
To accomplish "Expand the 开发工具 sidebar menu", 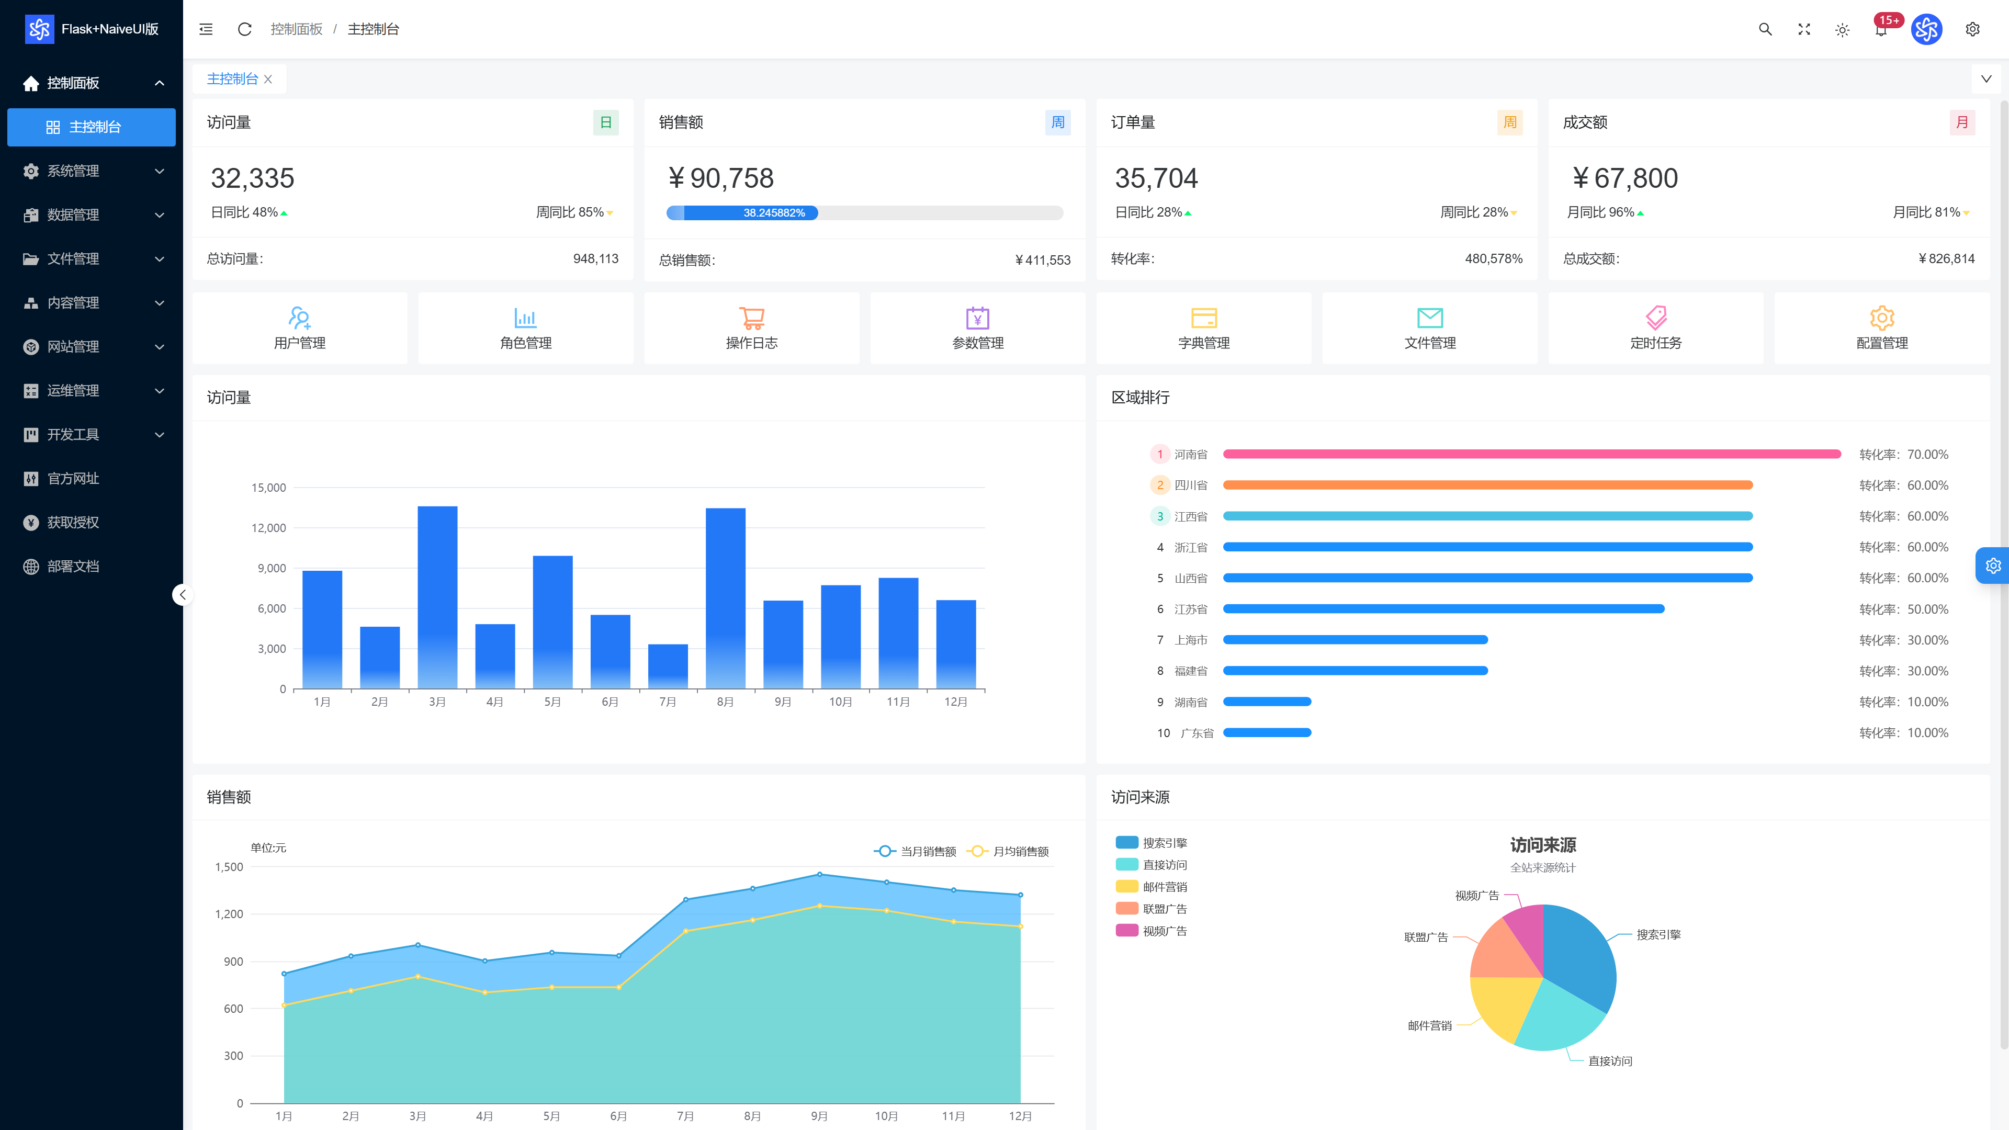I will click(91, 434).
